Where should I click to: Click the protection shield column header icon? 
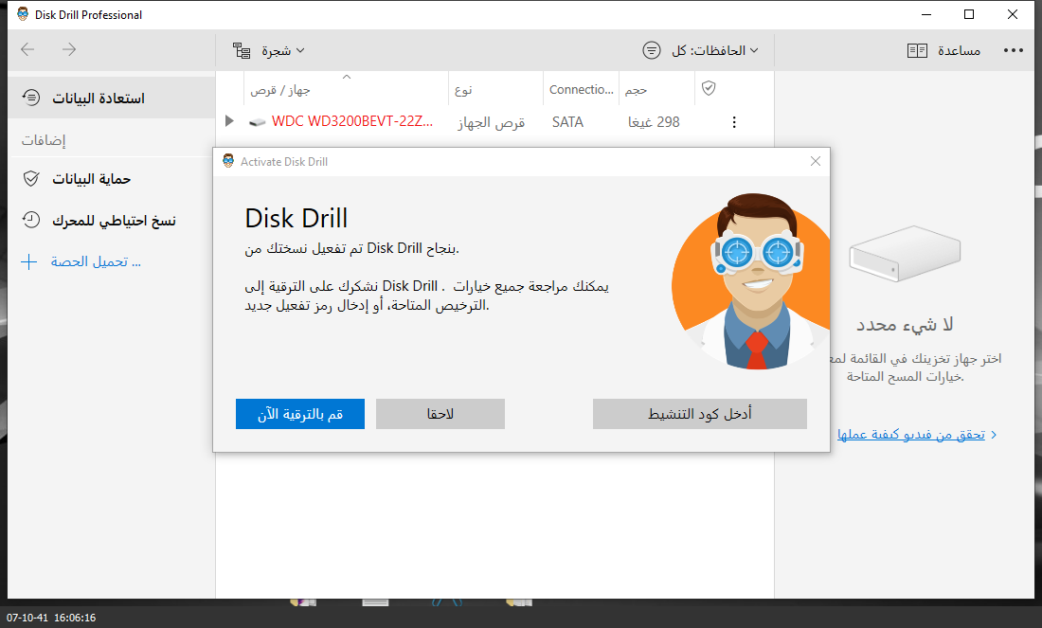709,88
